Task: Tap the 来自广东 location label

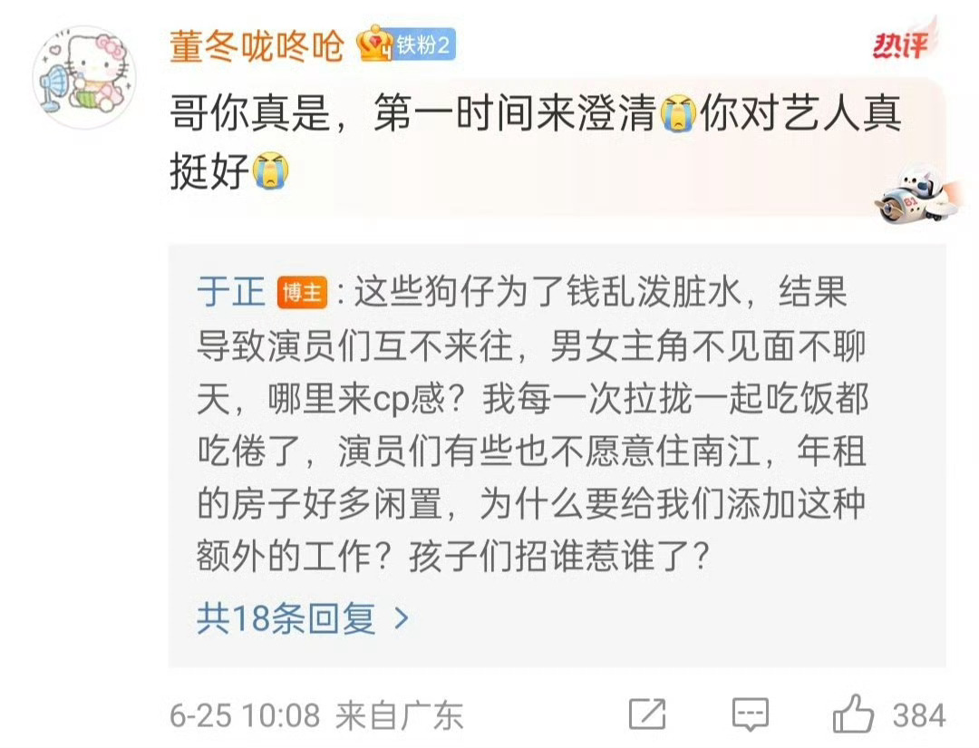Action: pyautogui.click(x=400, y=715)
